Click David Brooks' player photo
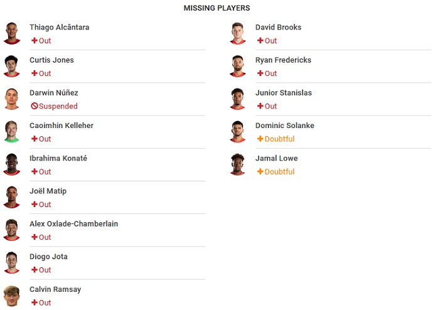433x310 pixels. (237, 33)
